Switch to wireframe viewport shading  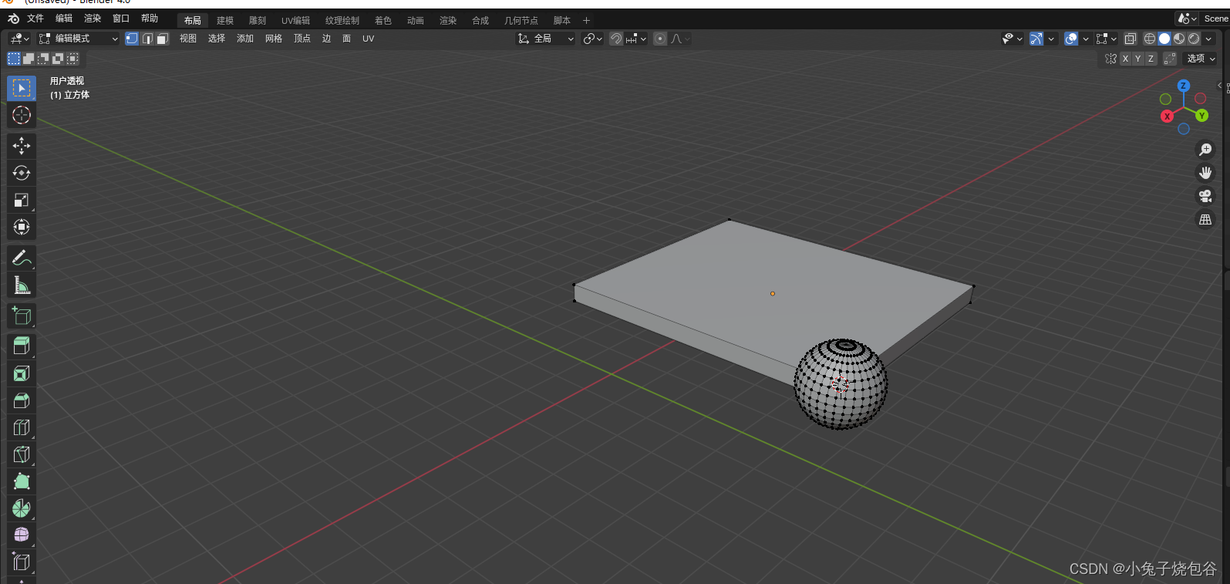[x=1150, y=39]
